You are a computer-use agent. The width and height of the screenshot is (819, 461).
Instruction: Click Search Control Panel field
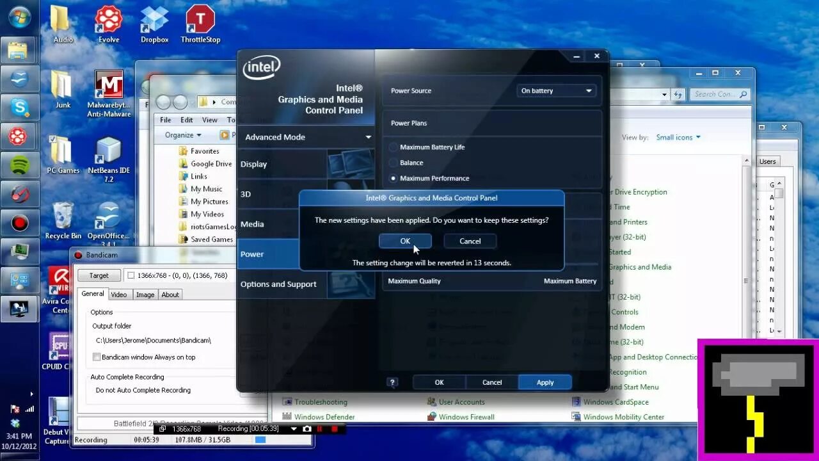720,94
